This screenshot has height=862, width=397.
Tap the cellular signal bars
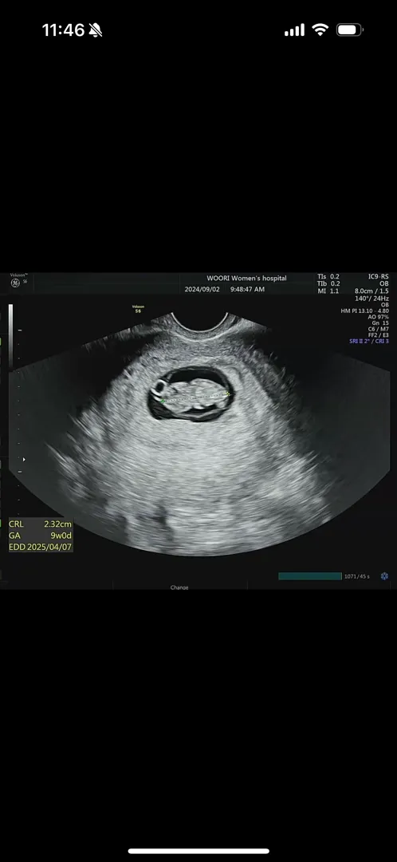click(294, 30)
